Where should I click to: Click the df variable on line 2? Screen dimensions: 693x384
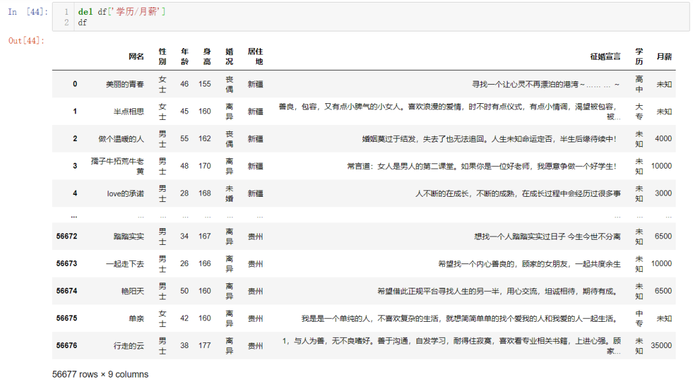coord(81,21)
